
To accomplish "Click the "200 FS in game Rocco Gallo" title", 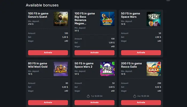I will [131, 65].
